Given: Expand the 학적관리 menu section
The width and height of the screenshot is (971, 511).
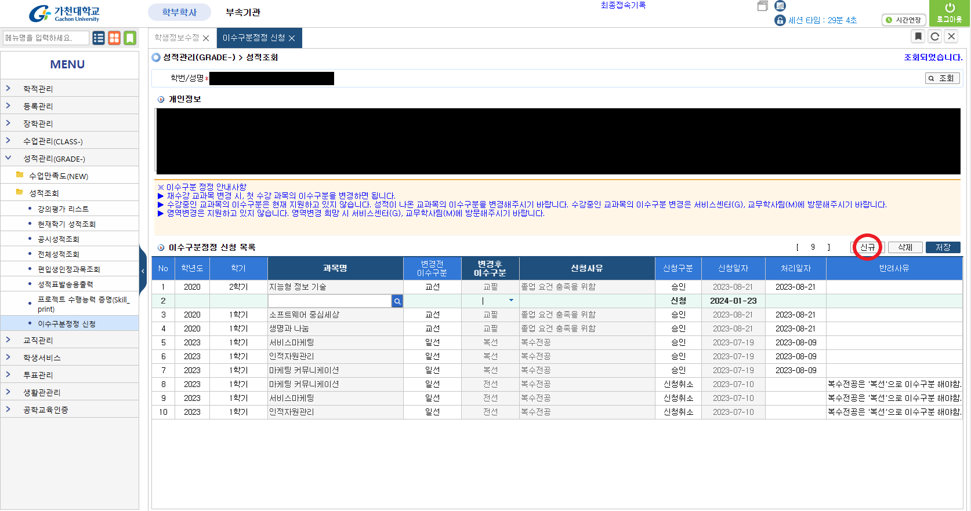Looking at the screenshot, I should click(x=38, y=89).
